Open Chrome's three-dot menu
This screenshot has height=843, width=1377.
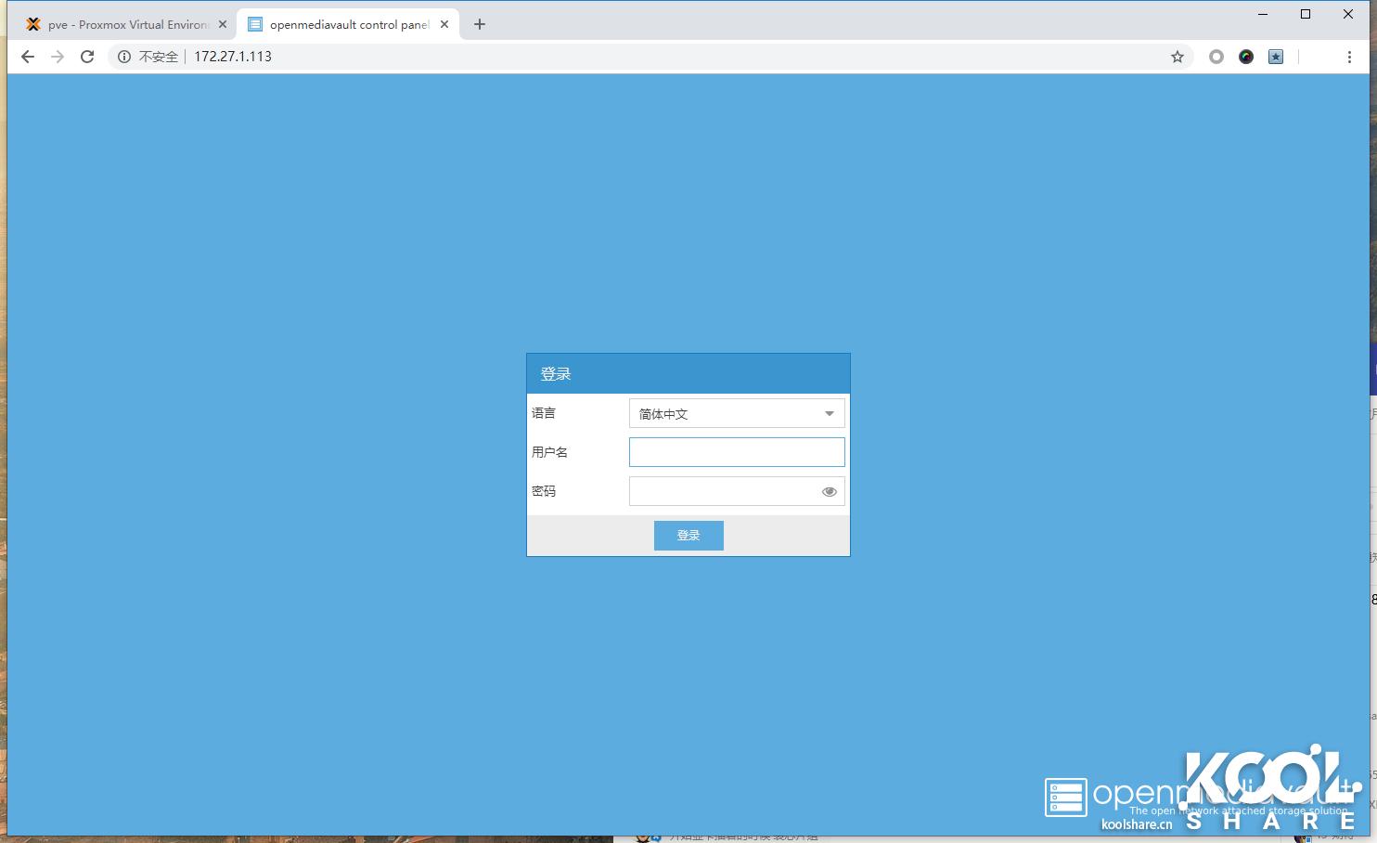click(1349, 57)
